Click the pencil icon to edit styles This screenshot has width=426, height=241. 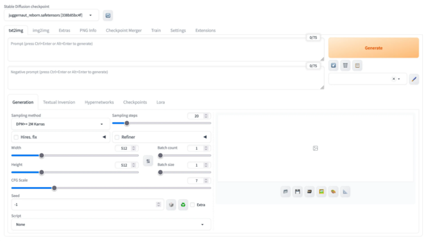[414, 79]
